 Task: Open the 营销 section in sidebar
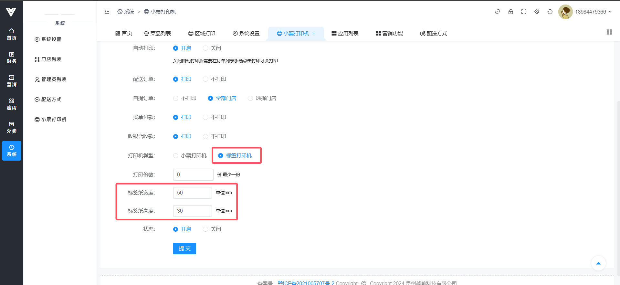(x=12, y=81)
